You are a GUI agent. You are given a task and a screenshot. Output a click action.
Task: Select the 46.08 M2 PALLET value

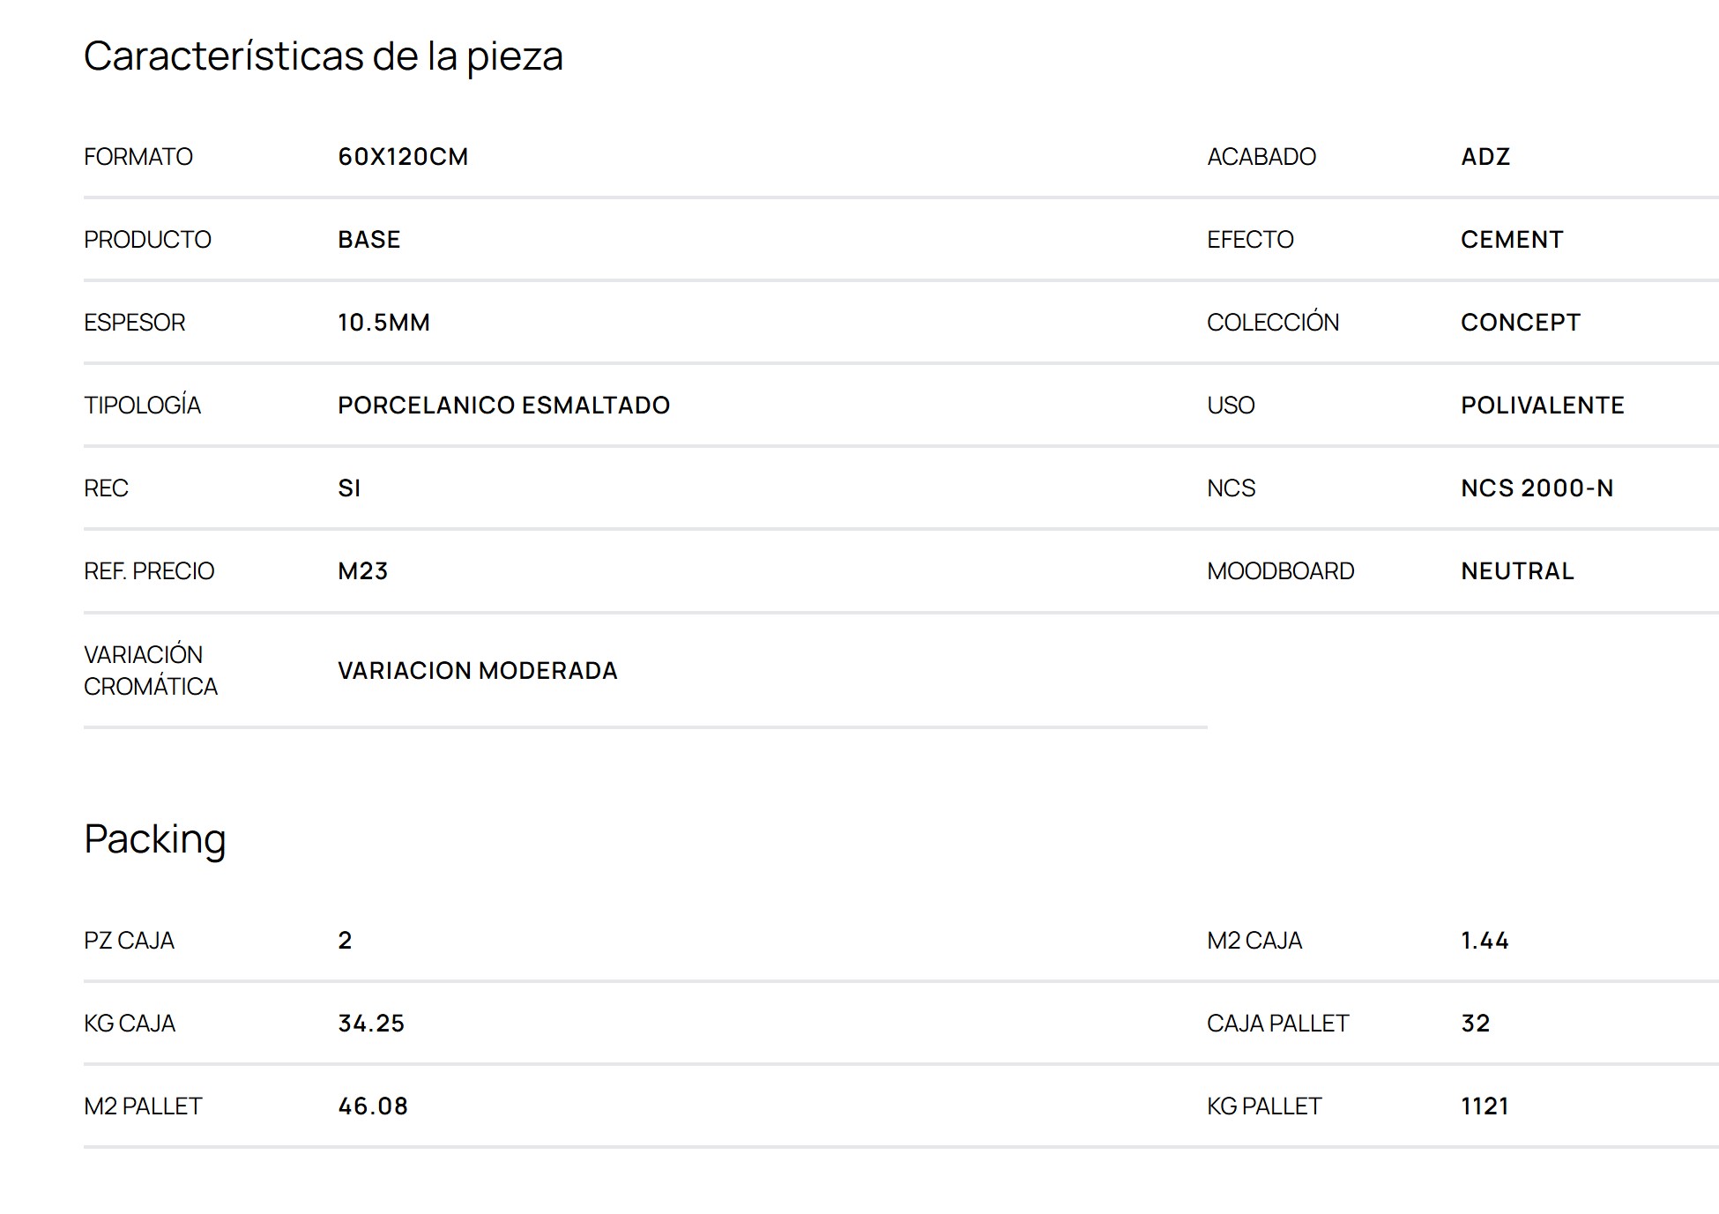(373, 1106)
